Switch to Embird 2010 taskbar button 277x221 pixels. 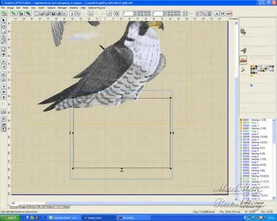pyautogui.click(x=99, y=218)
